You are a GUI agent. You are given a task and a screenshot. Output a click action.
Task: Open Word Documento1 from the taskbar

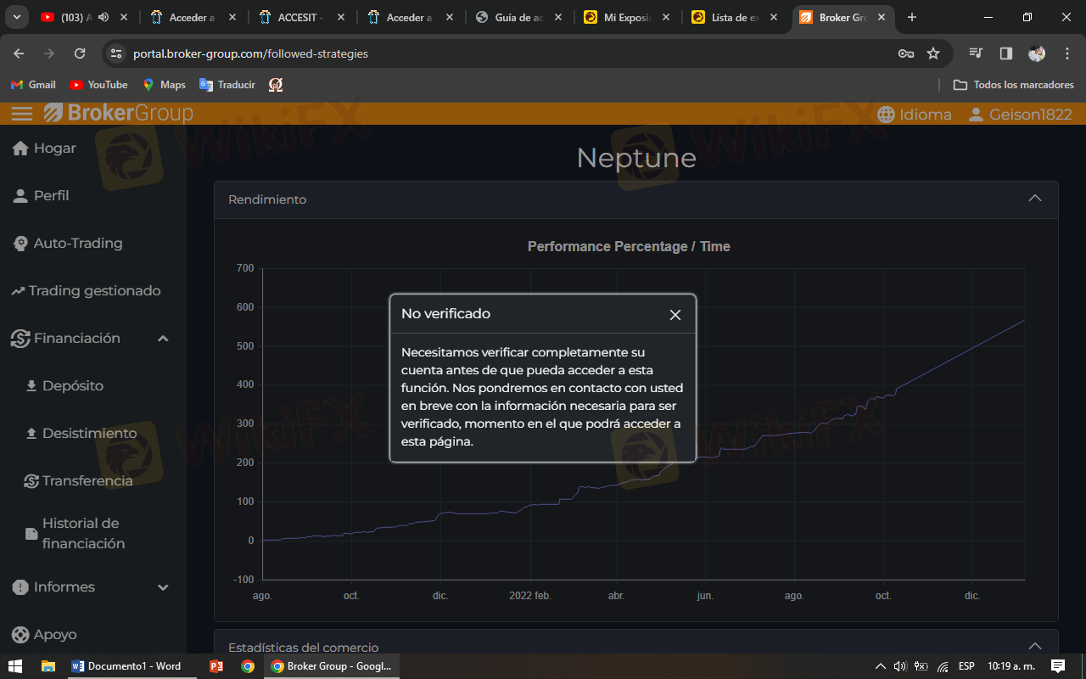127,666
